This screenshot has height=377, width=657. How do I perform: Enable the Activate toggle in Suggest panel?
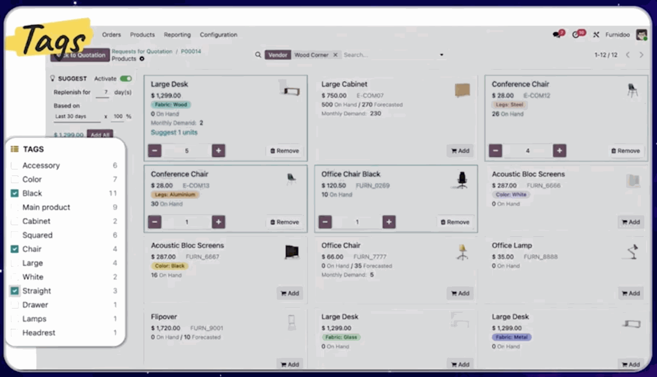pyautogui.click(x=126, y=78)
